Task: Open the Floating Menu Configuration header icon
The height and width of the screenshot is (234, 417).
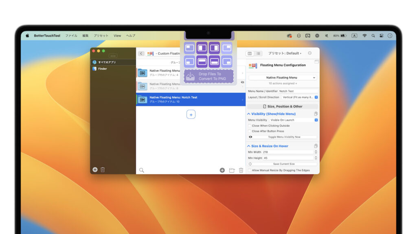Action: click(x=252, y=65)
